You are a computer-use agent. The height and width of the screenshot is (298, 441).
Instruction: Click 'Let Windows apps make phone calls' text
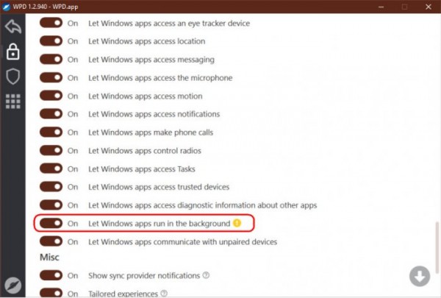(x=151, y=132)
